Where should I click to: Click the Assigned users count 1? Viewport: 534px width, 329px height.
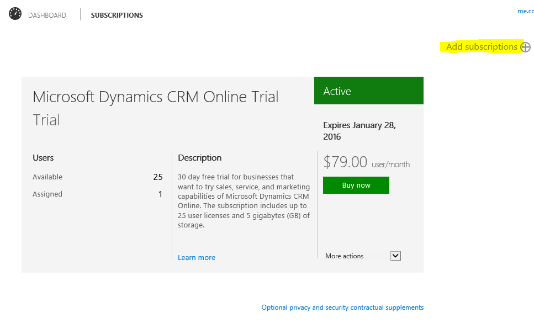pos(161,194)
